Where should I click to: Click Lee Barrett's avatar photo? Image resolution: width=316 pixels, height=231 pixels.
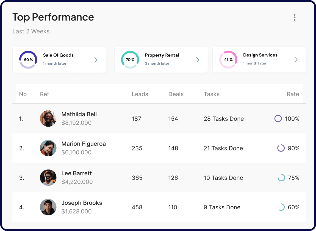tap(48, 178)
